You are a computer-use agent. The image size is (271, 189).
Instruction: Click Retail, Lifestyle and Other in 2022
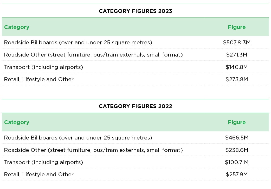tap(39, 174)
